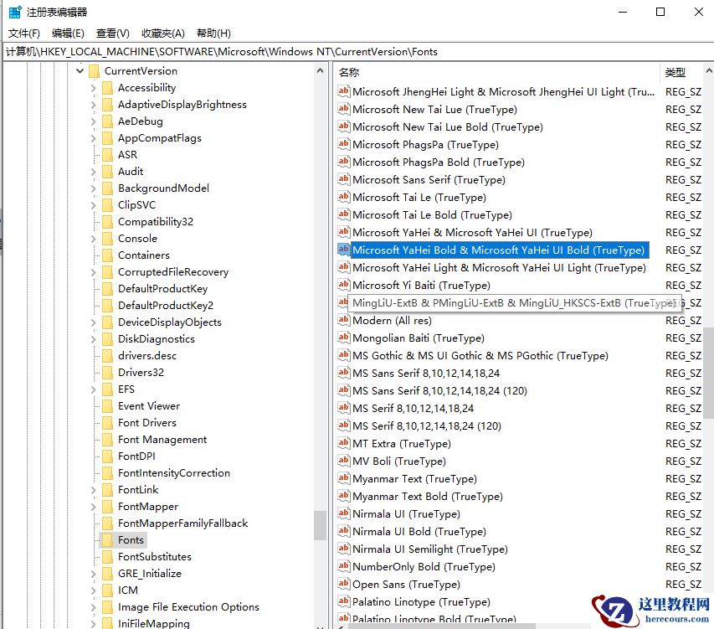Image resolution: width=714 pixels, height=629 pixels.
Task: Click the ab icon for Mongolian Baiti (TrueType)
Action: coord(344,338)
